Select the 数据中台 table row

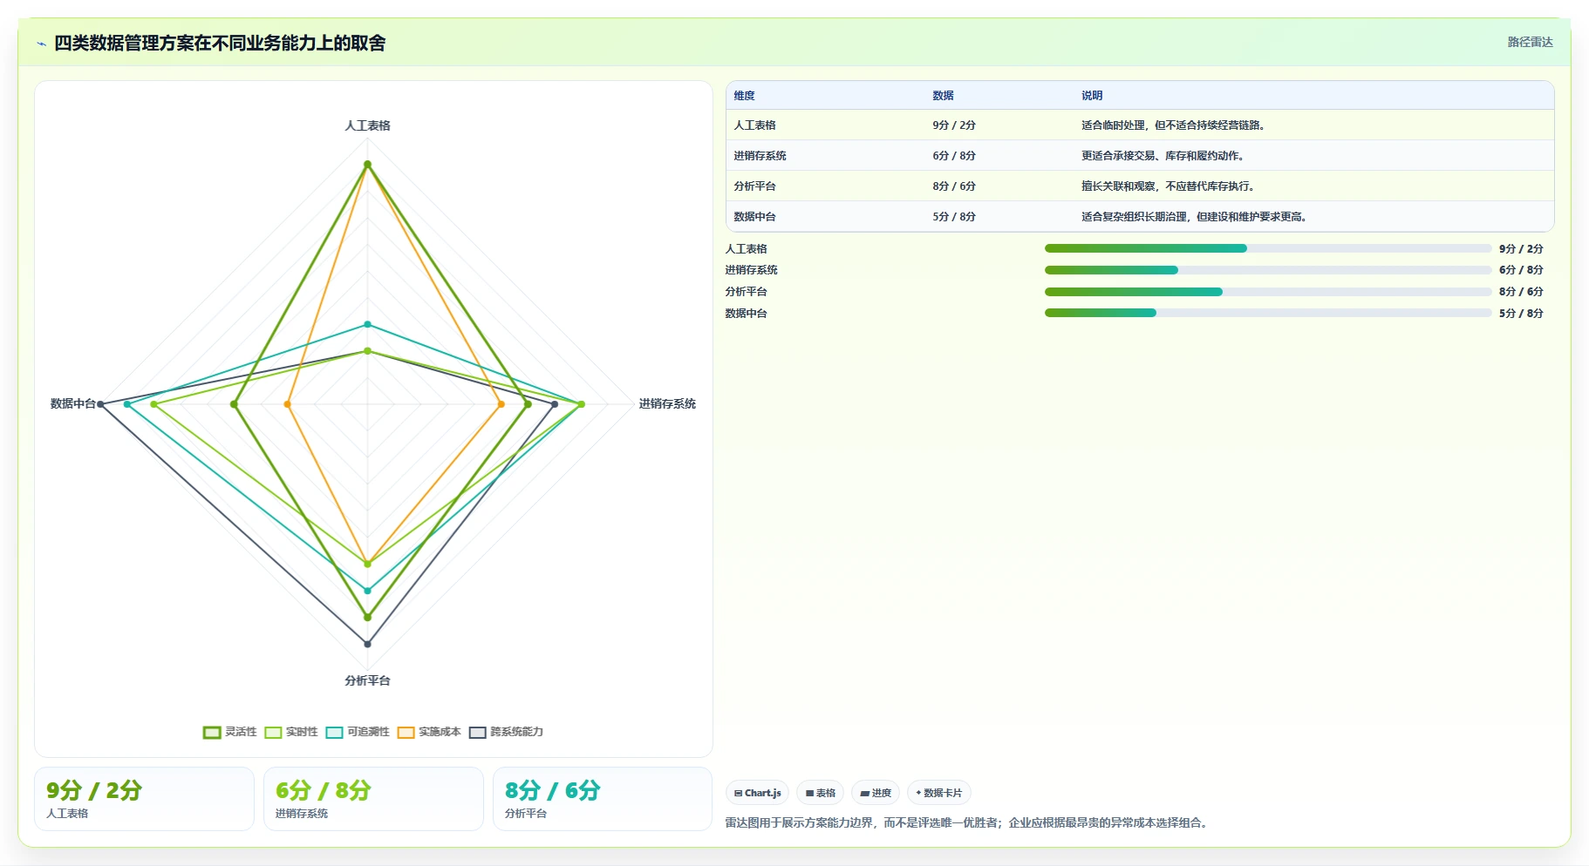tap(1140, 216)
